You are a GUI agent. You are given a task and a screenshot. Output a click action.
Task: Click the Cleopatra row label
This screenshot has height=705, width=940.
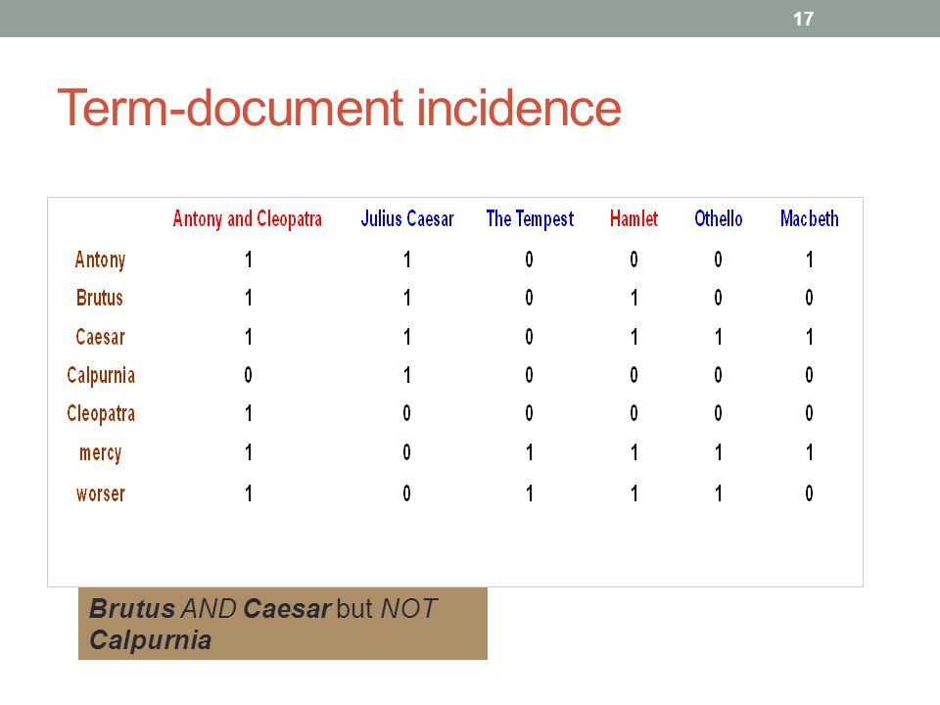tap(101, 414)
